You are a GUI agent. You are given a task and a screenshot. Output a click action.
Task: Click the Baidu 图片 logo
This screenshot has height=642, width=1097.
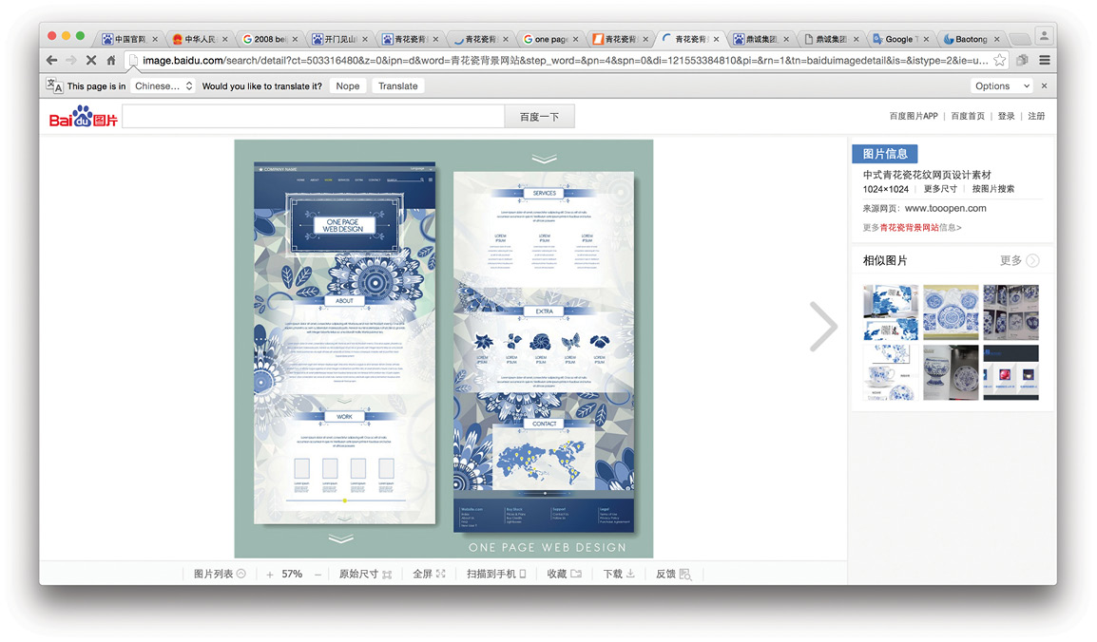point(84,117)
